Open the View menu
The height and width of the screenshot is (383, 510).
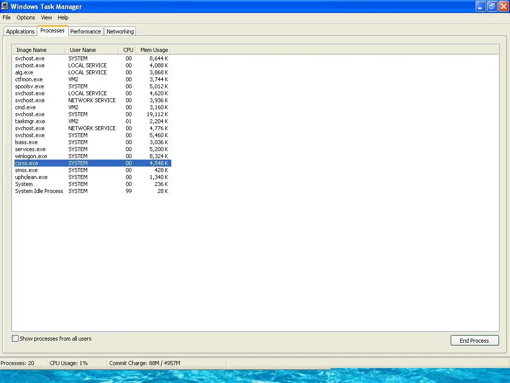[46, 17]
